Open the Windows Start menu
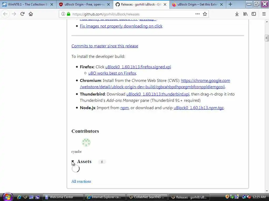 point(7,197)
